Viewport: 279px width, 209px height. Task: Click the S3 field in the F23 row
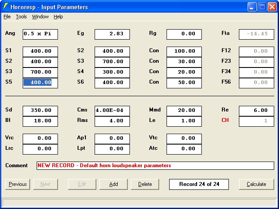[112, 62]
